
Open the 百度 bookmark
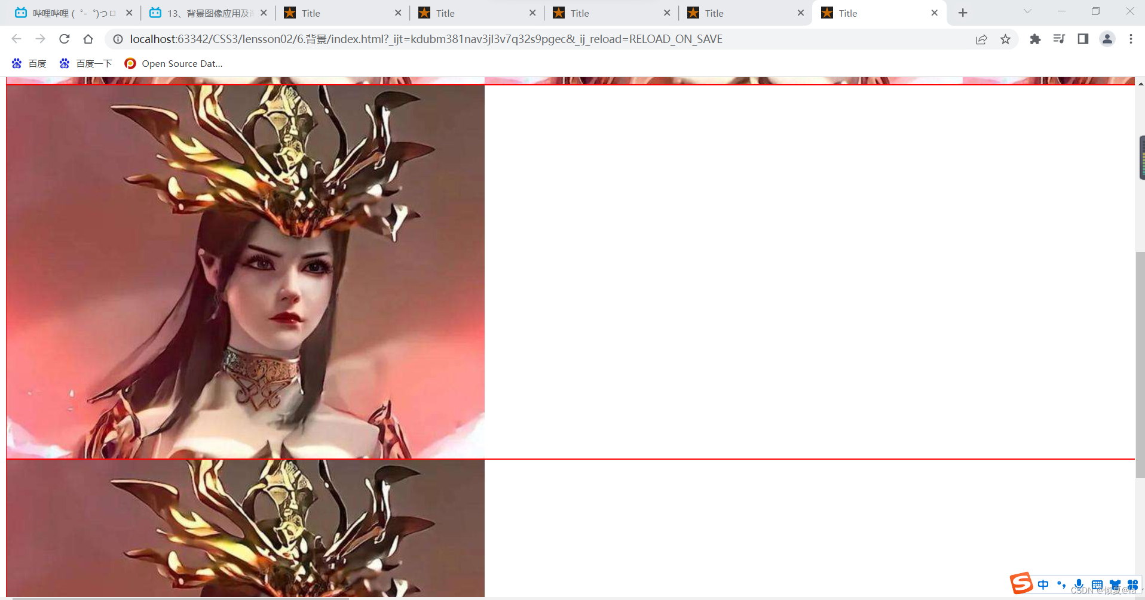(x=29, y=63)
